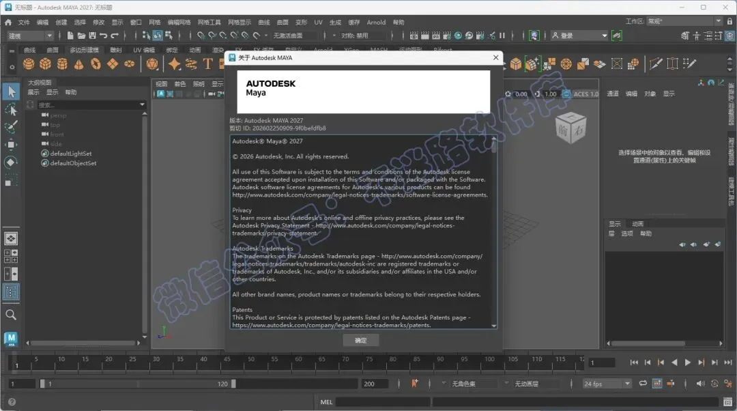The image size is (737, 411).
Task: Toggle select by hierarchy mode
Action: point(146,36)
